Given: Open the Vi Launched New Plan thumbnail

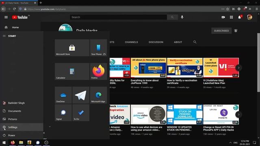Looking at the screenshot, I should point(221,68).
